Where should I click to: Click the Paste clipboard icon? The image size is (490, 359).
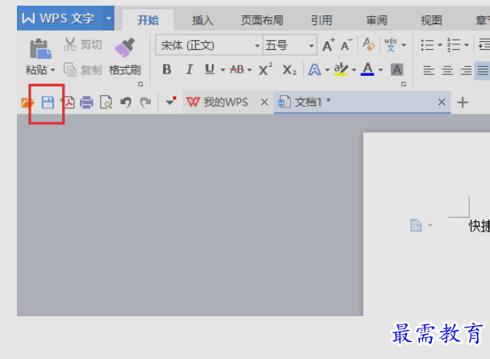click(x=40, y=48)
